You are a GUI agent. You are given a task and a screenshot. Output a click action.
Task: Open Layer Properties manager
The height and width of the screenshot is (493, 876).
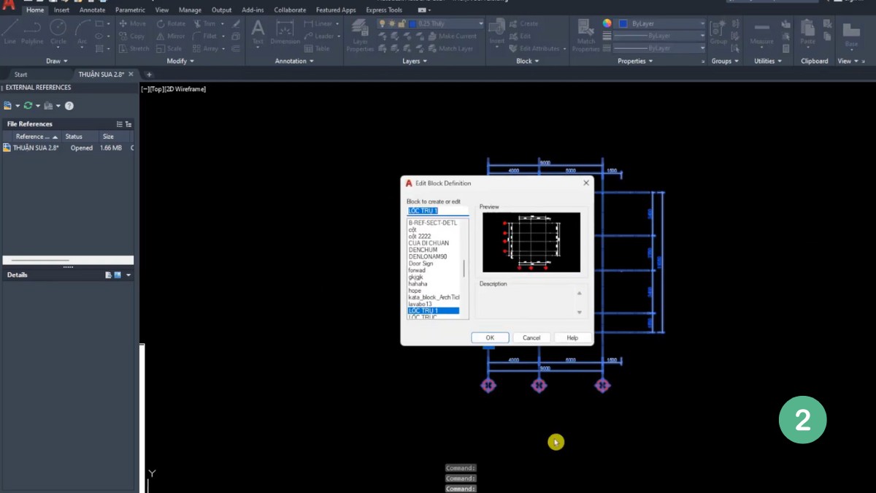tap(360, 35)
